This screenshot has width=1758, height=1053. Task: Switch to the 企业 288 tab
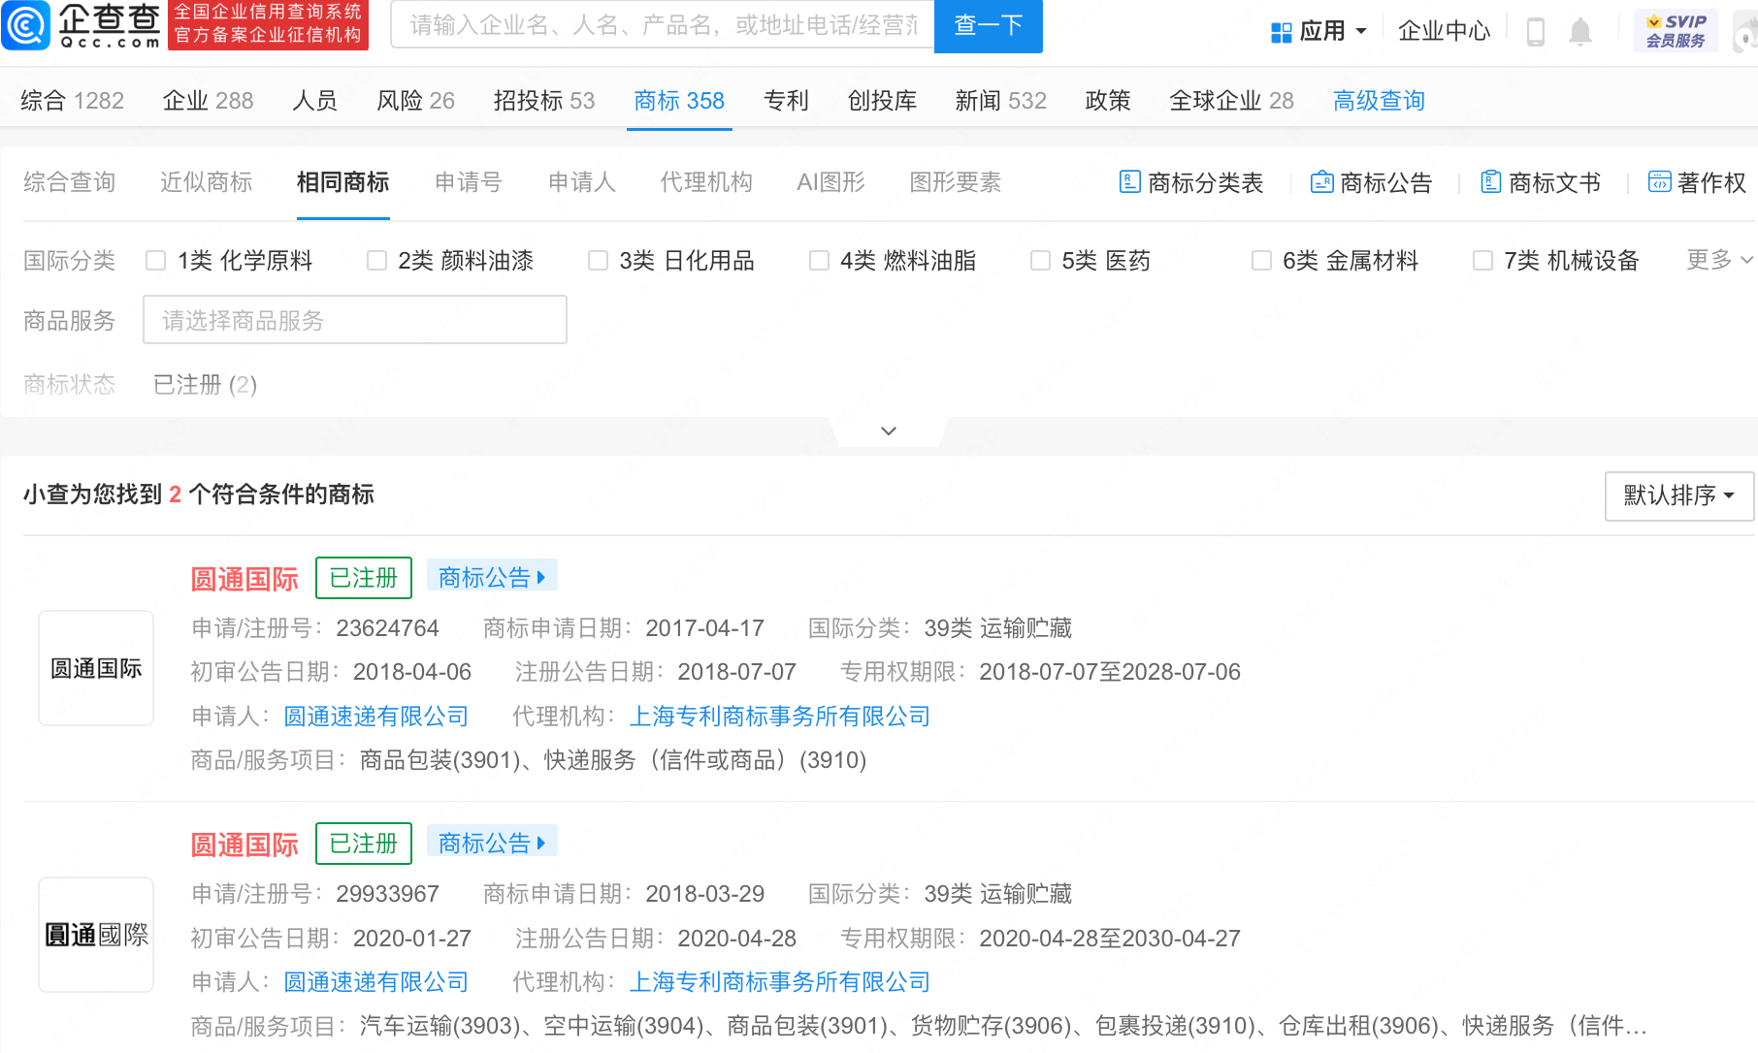208,101
